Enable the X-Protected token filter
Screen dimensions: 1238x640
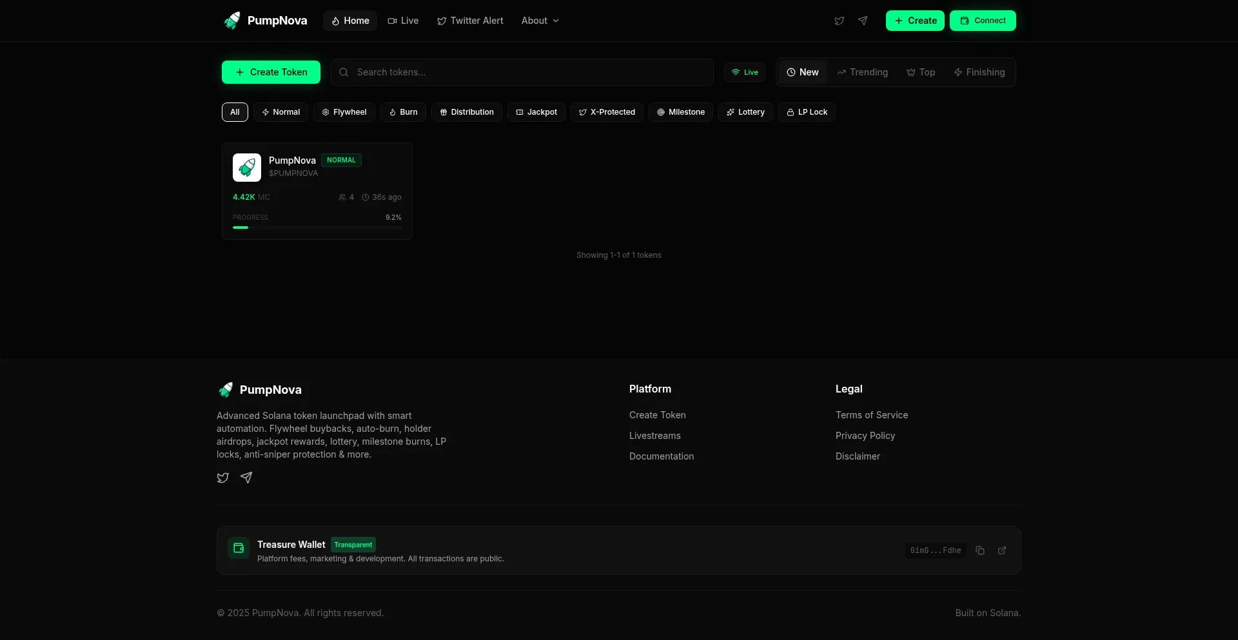tap(607, 112)
